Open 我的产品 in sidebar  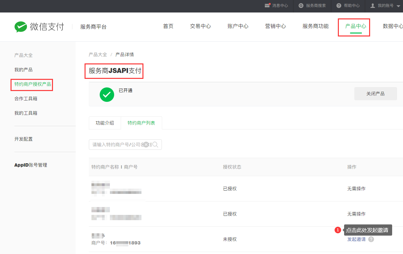tap(23, 70)
